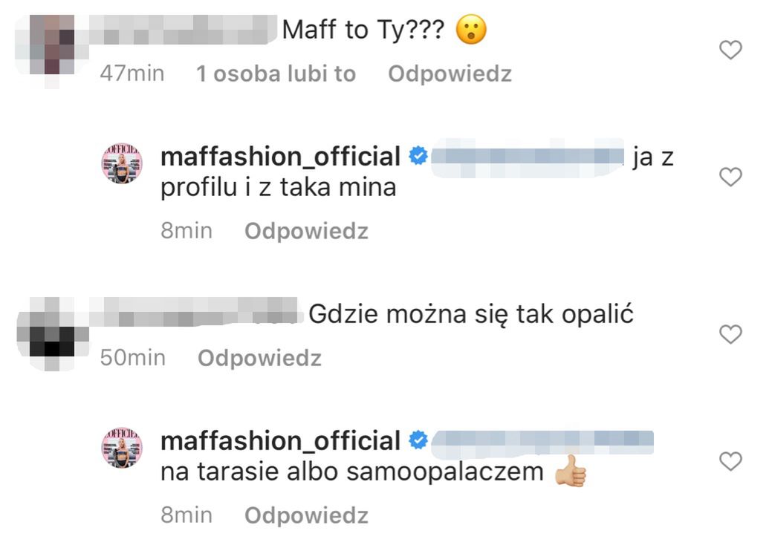Reply to the "Gdzie można się tak opalić" comment
Image resolution: width=772 pixels, height=548 pixels.
pyautogui.click(x=259, y=359)
